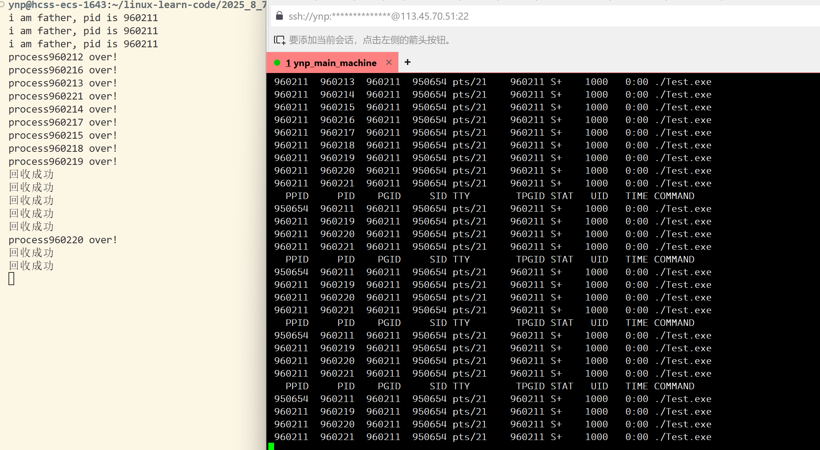
Task: Open a new session tab with plus
Action: pos(408,62)
